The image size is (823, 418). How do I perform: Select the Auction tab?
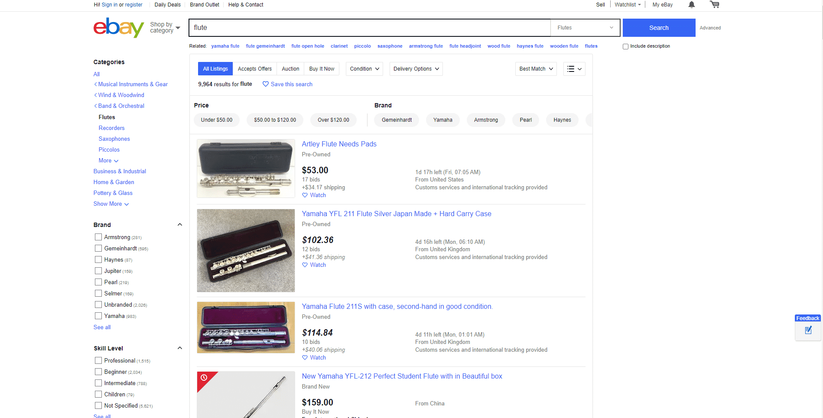click(290, 69)
